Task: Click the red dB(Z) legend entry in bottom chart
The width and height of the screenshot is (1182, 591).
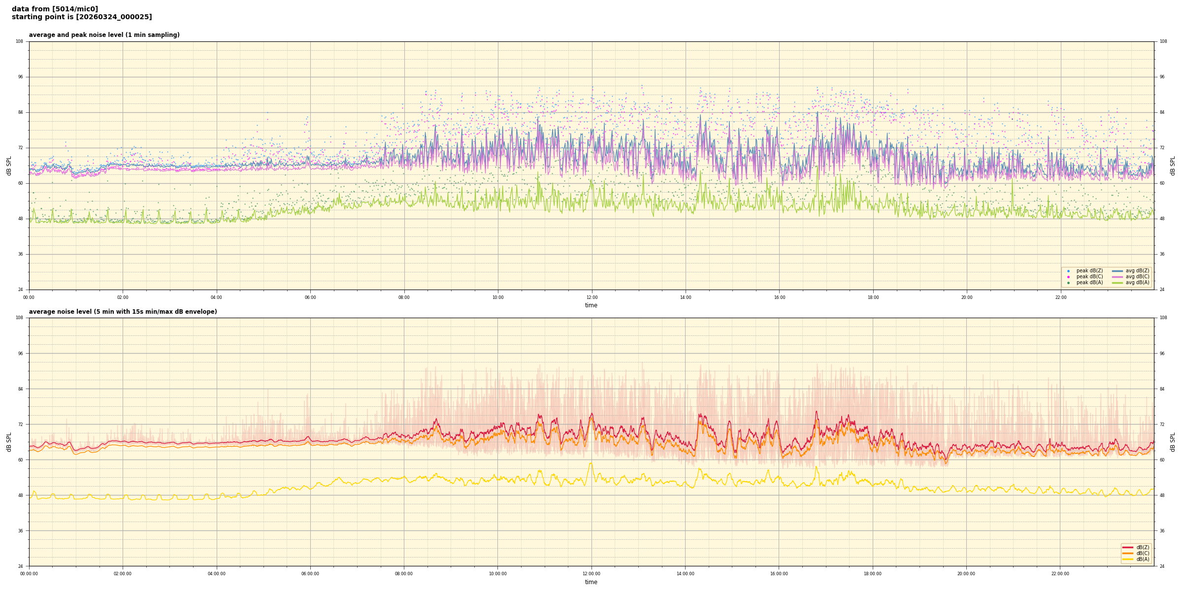Action: pos(1128,547)
